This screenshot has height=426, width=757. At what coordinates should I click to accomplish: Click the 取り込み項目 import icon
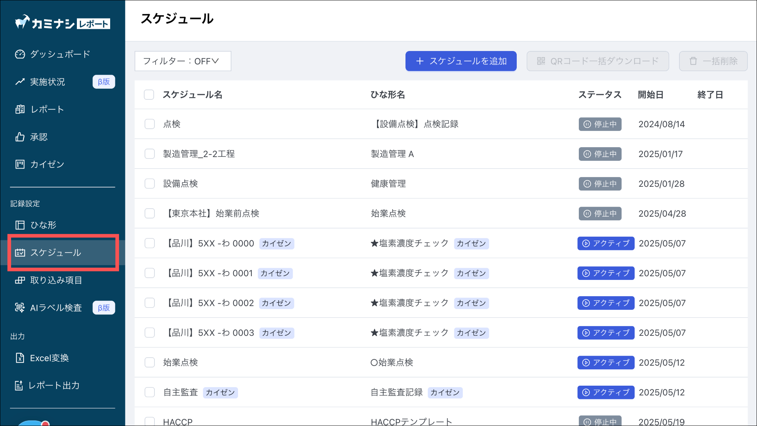20,280
